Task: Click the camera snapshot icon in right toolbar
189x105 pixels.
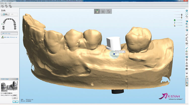Action: point(187,69)
